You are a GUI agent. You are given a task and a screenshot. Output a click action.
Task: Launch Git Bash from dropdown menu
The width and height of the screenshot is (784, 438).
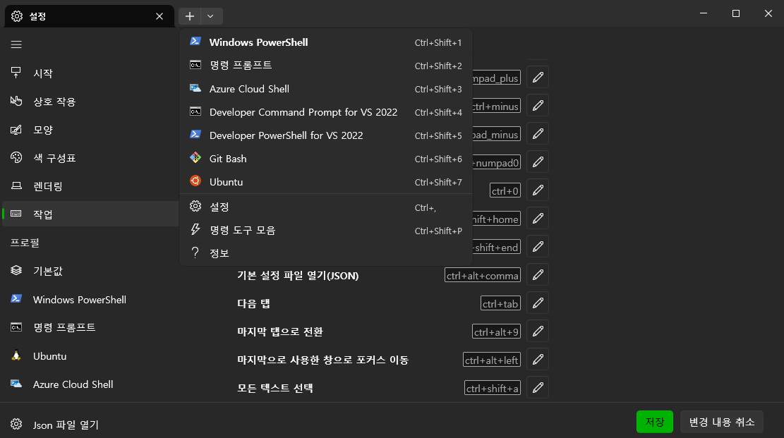326,159
